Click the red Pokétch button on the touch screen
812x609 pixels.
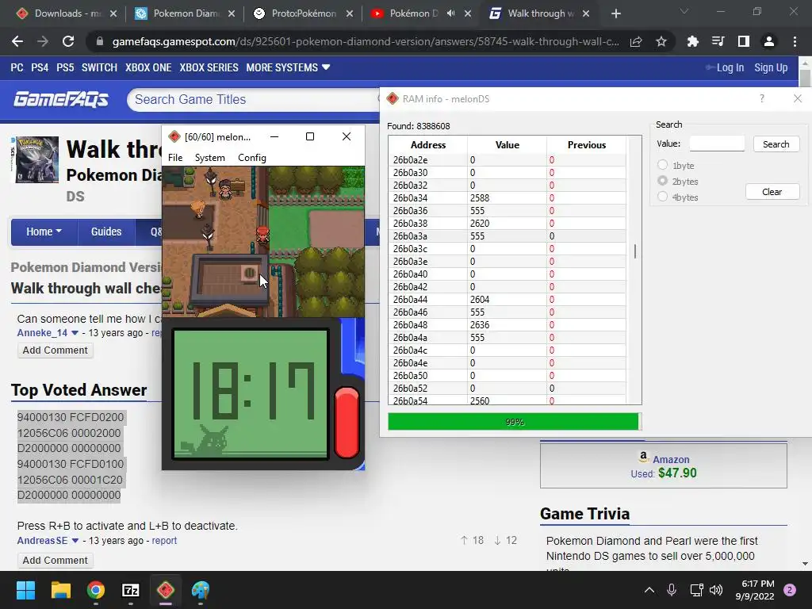pos(347,422)
